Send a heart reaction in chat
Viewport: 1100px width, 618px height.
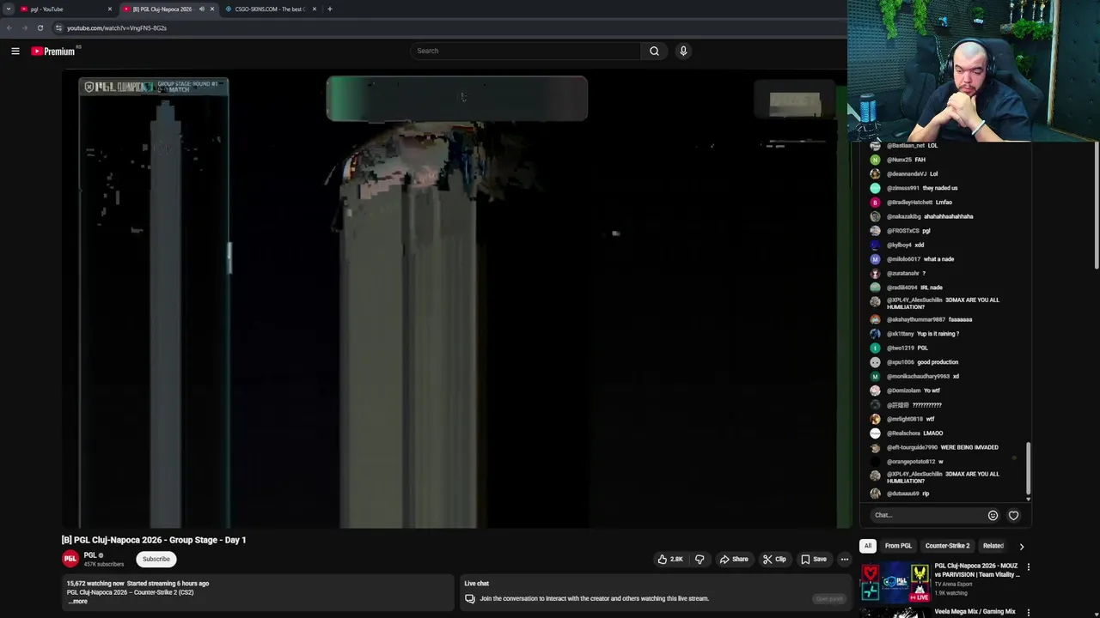click(1013, 515)
